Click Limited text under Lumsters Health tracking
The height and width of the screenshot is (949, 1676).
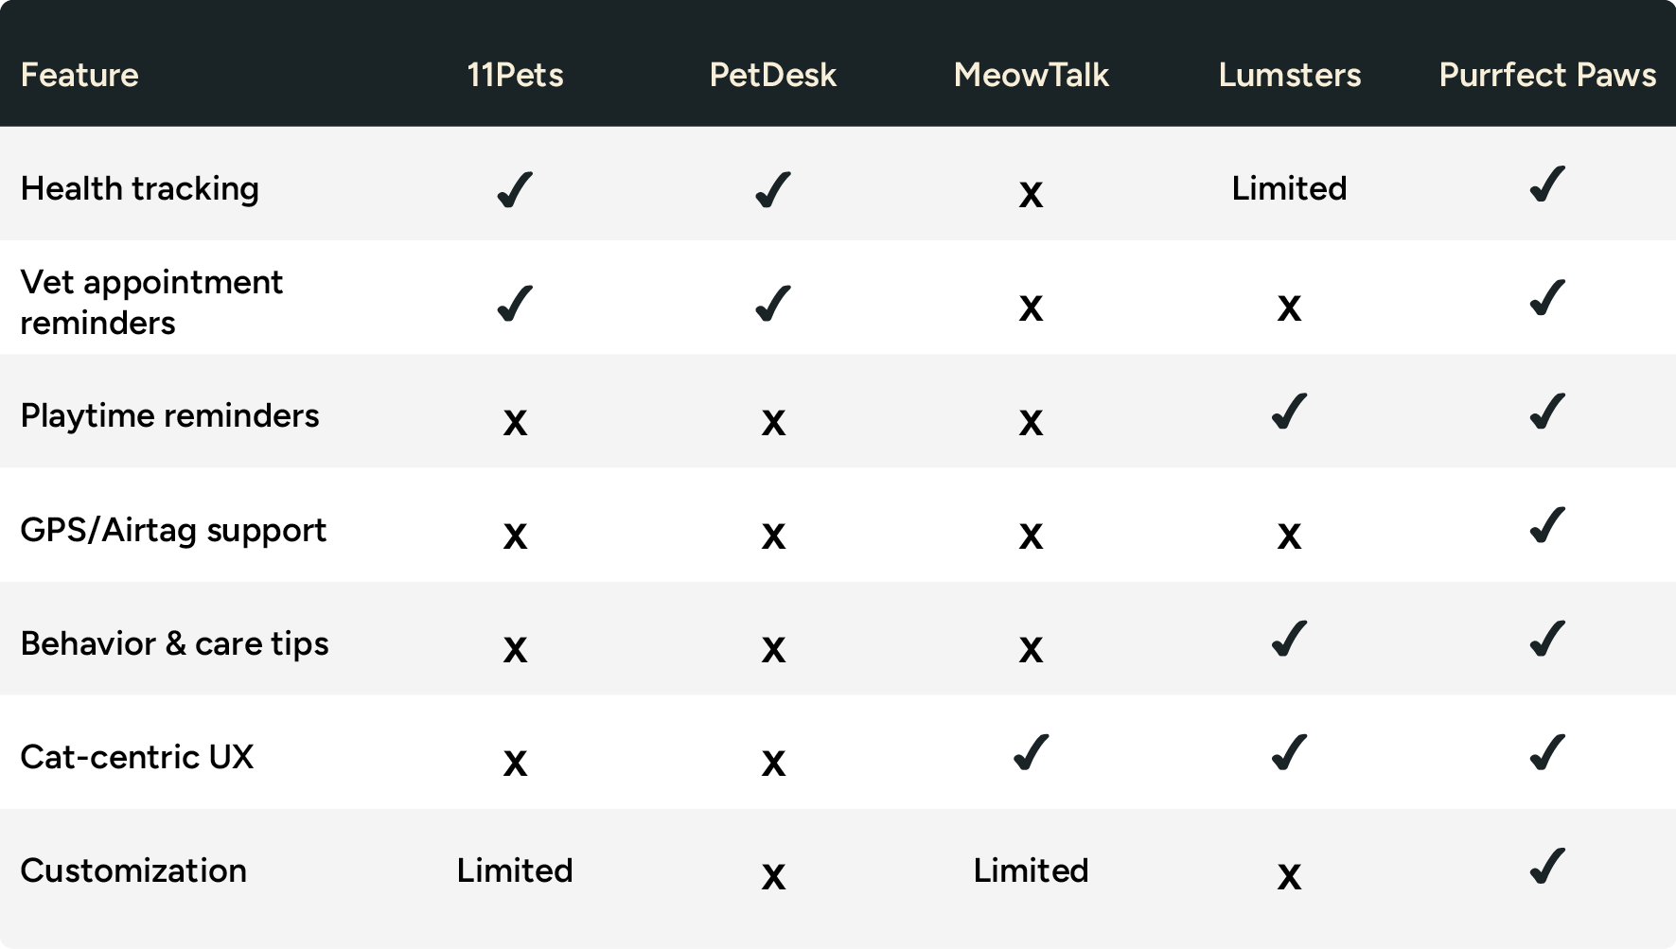1289,188
